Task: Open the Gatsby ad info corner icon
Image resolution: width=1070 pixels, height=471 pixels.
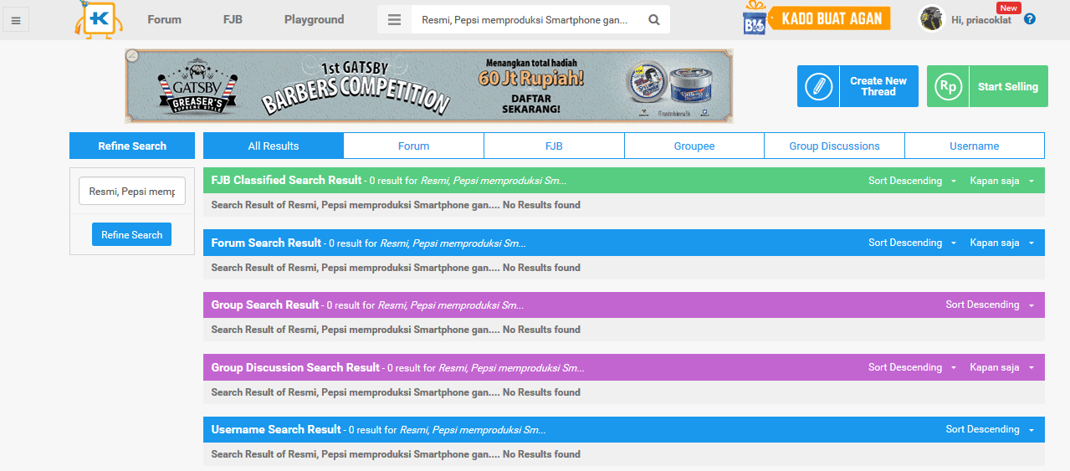Action: tap(131, 55)
